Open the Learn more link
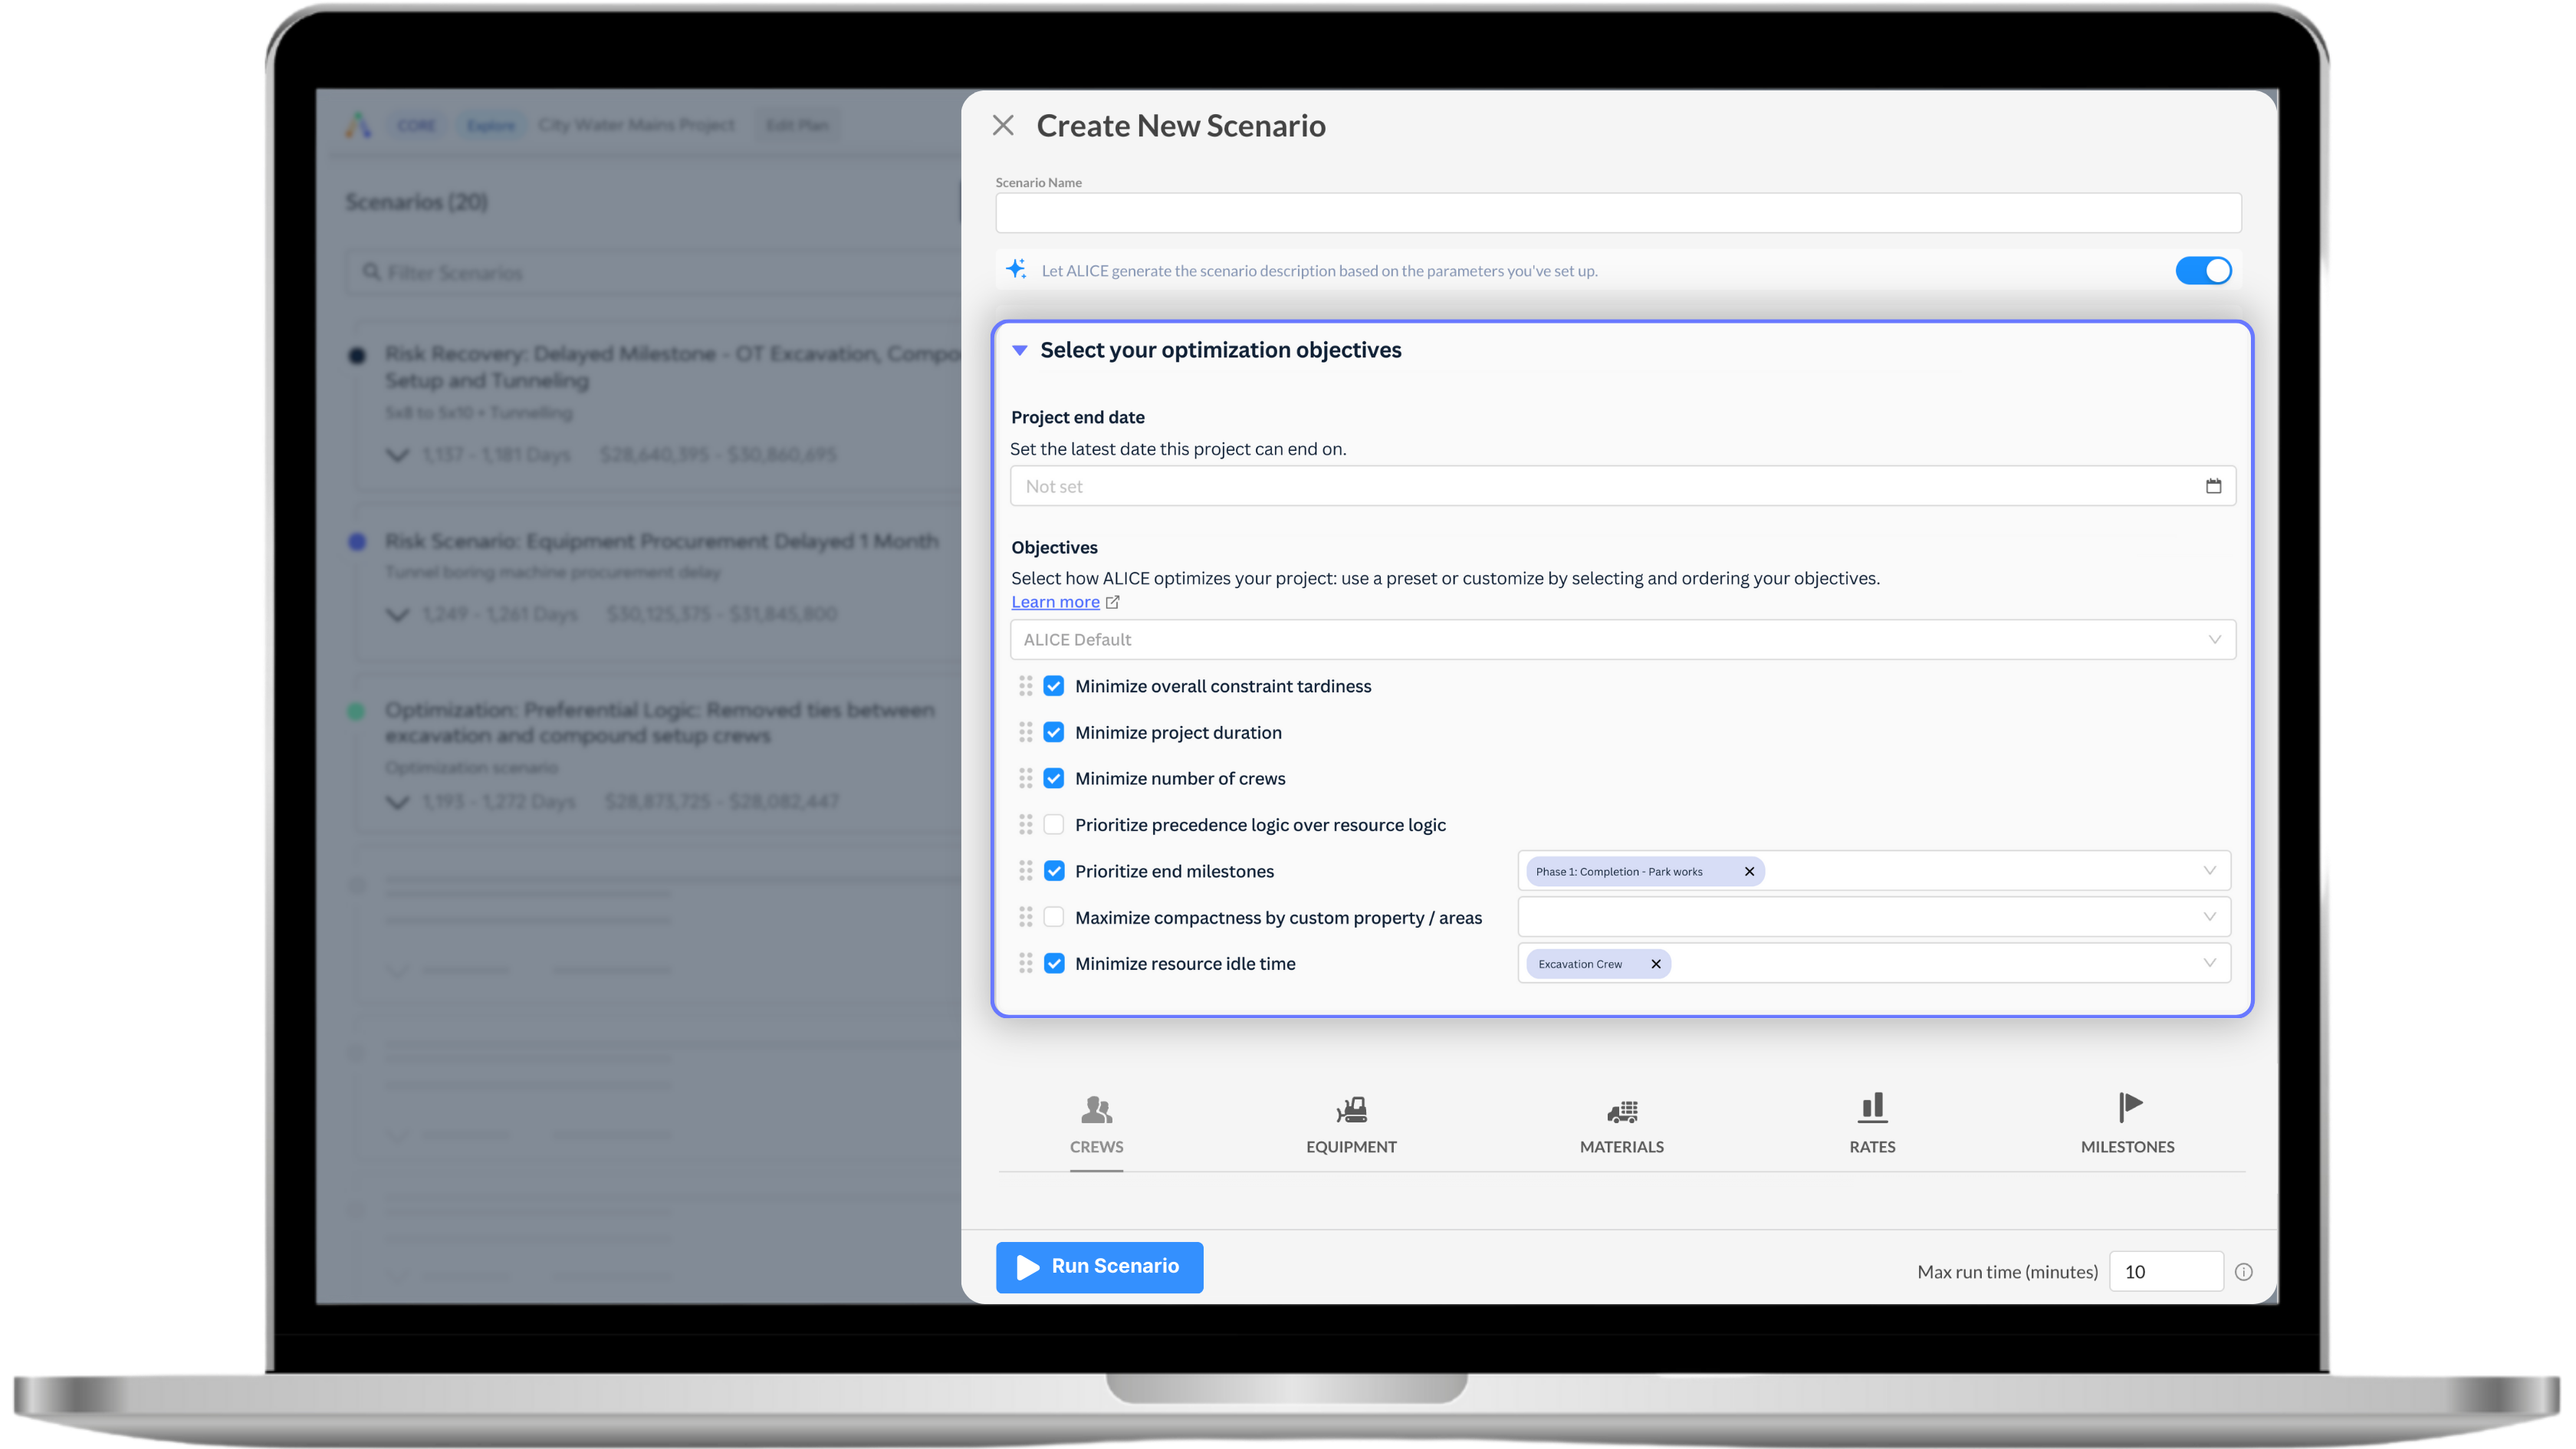Screen dimensions: 2576x1449 [1055, 602]
